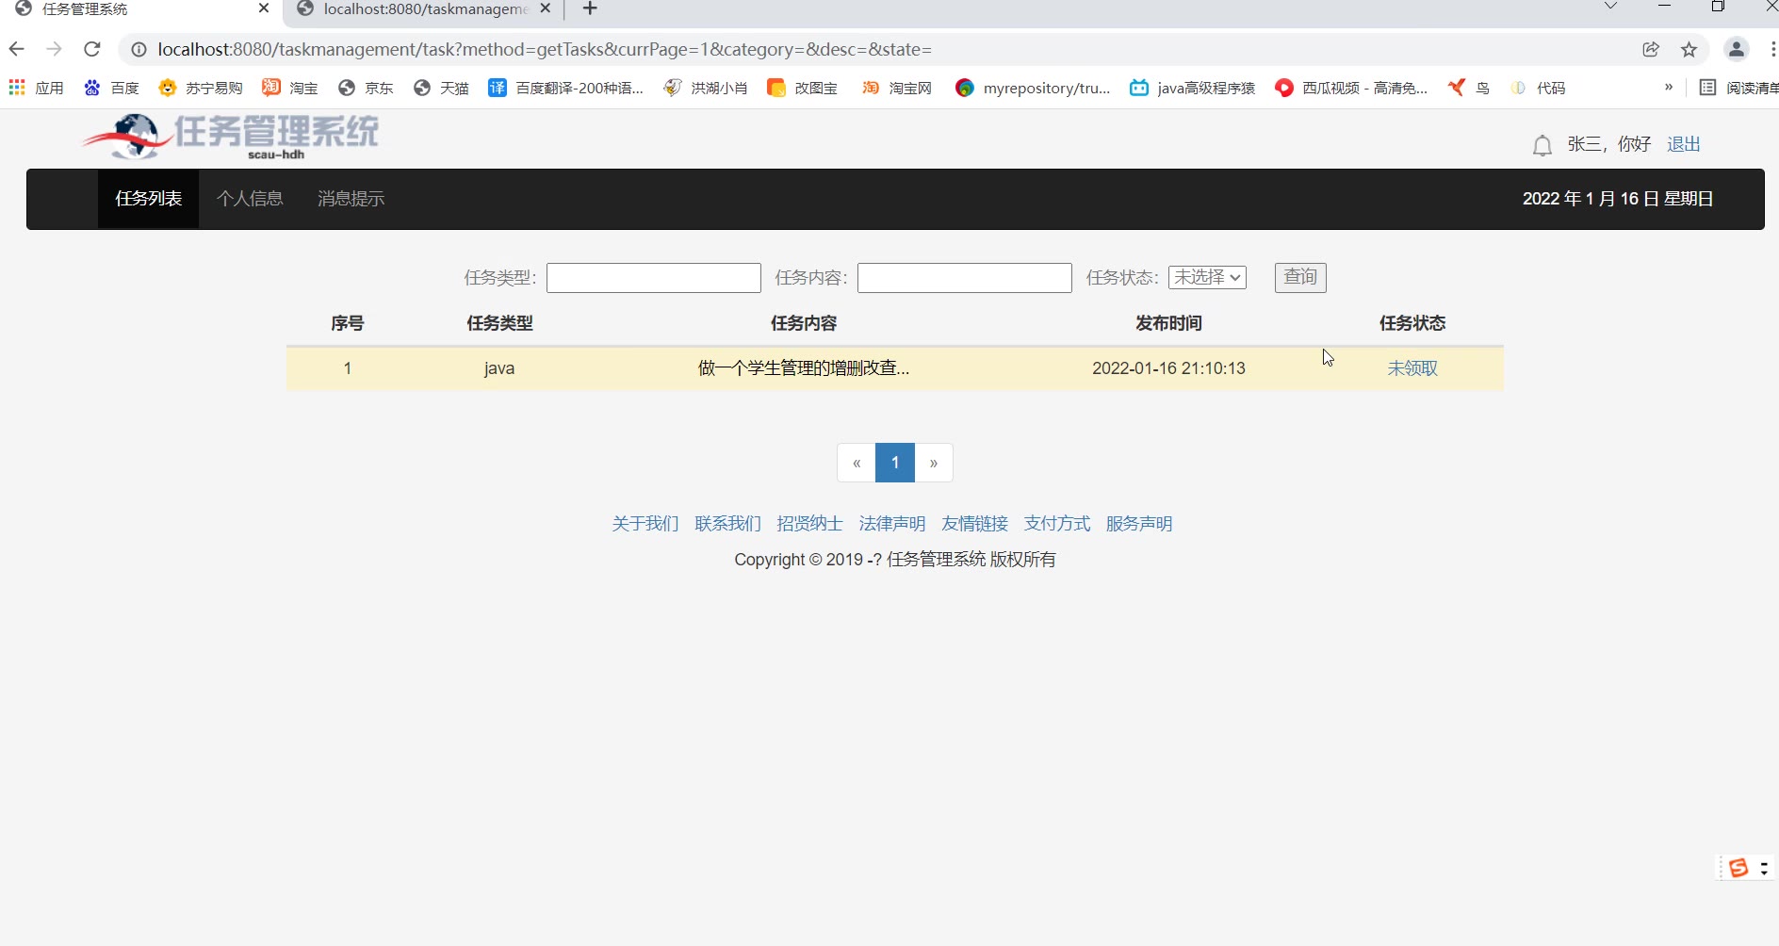Click the Sogou input method icon
The height and width of the screenshot is (946, 1779).
[1738, 868]
